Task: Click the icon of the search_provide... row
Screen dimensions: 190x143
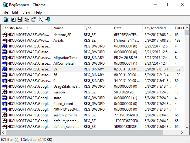Action: [x=4, y=115]
